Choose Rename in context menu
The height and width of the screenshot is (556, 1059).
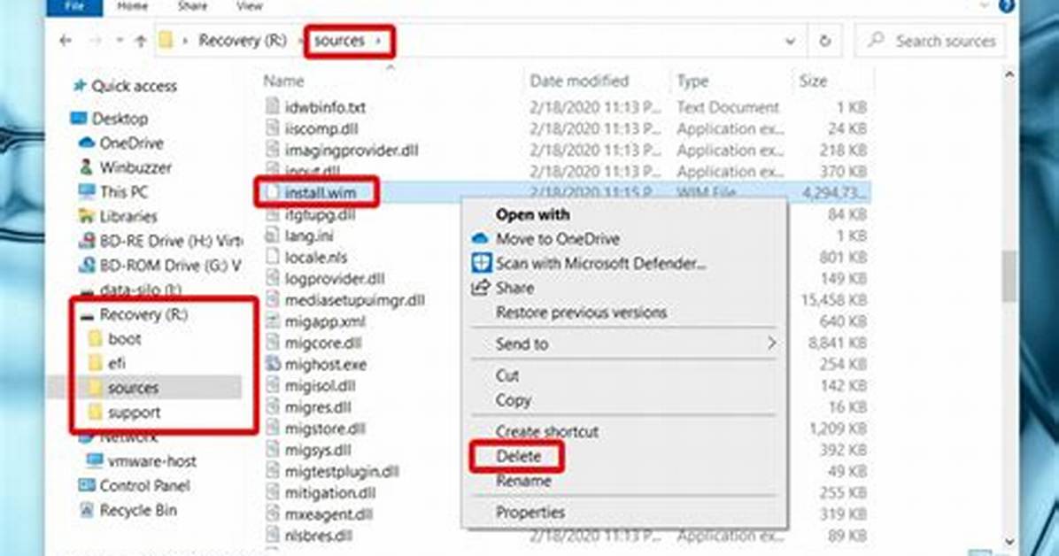click(522, 481)
